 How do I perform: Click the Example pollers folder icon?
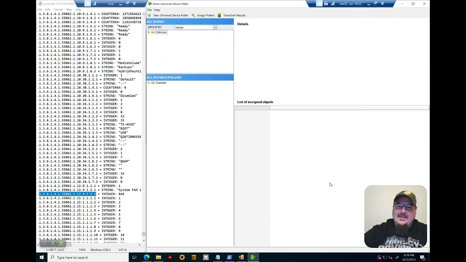[x=153, y=83]
